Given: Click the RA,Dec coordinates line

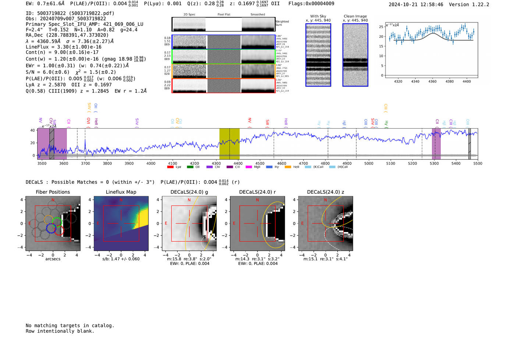Looking at the screenshot, I should (67, 35).
